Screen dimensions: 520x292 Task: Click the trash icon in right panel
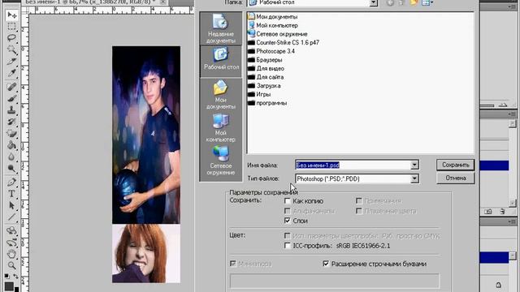502,211
